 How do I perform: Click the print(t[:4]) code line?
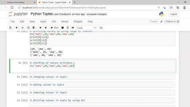(x=39, y=40)
